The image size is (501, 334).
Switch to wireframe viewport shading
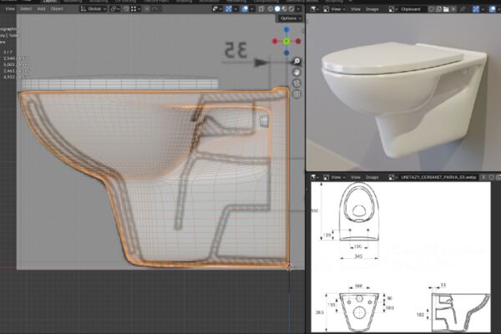coord(271,9)
